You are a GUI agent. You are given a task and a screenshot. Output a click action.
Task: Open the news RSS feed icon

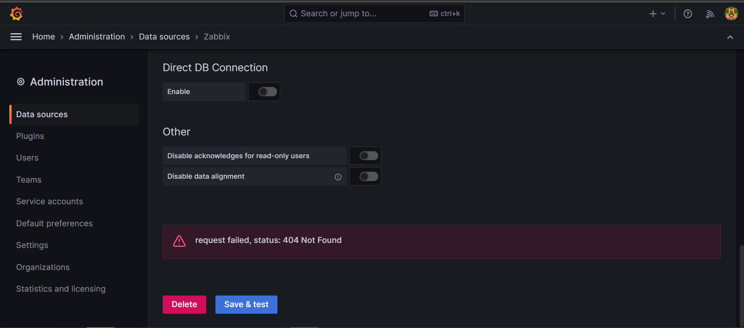click(710, 14)
